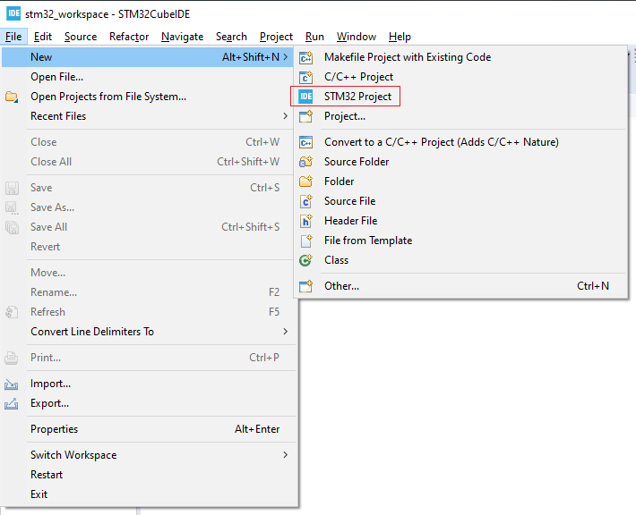The height and width of the screenshot is (515, 636).
Task: Click the yellow Folder icon in New submenu
Action: [x=305, y=182]
